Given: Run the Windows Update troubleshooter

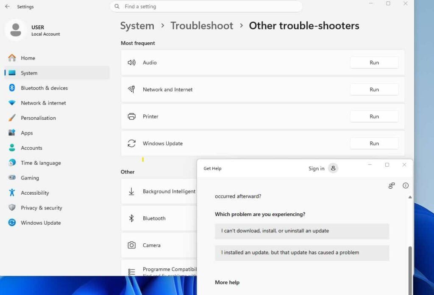Looking at the screenshot, I should click(374, 143).
